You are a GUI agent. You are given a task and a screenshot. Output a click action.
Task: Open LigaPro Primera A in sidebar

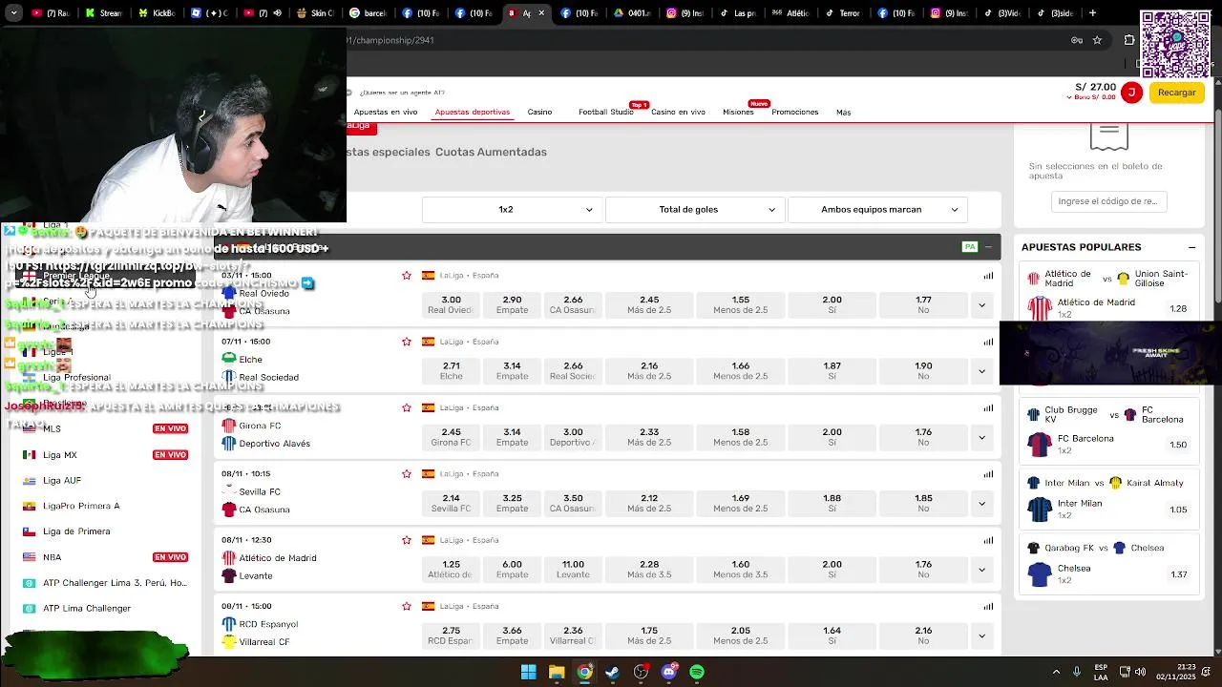(81, 506)
